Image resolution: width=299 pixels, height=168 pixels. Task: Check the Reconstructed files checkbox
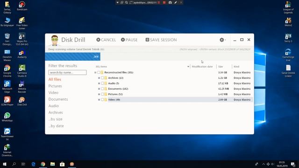point(99,72)
